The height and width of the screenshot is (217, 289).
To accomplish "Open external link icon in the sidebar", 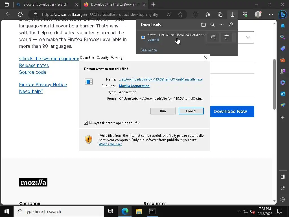I will point(283,188).
